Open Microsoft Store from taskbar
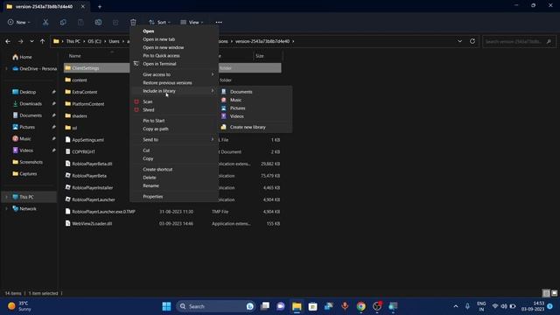 coord(313,306)
